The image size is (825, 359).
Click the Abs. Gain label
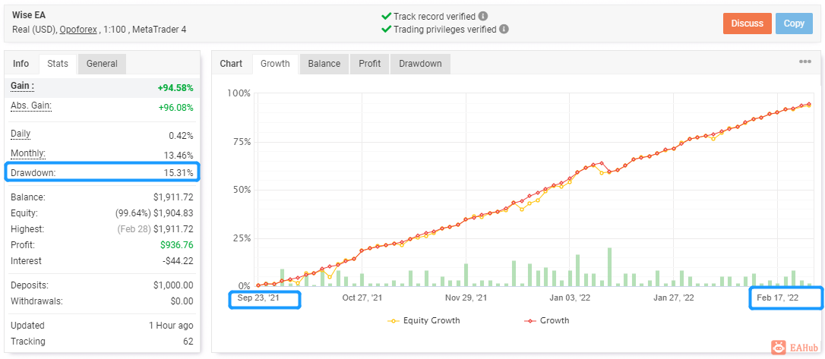click(x=31, y=105)
